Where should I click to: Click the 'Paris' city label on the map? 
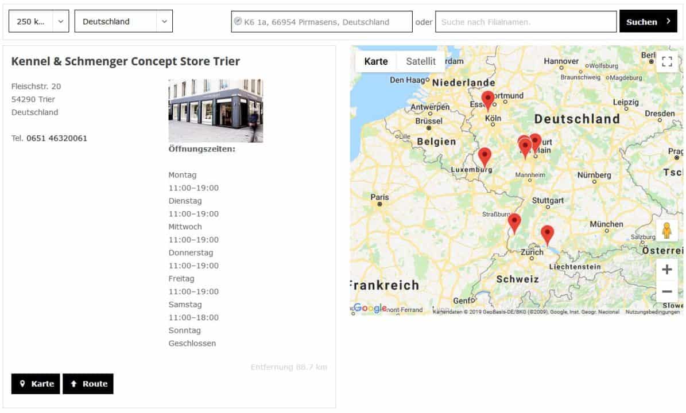point(379,197)
